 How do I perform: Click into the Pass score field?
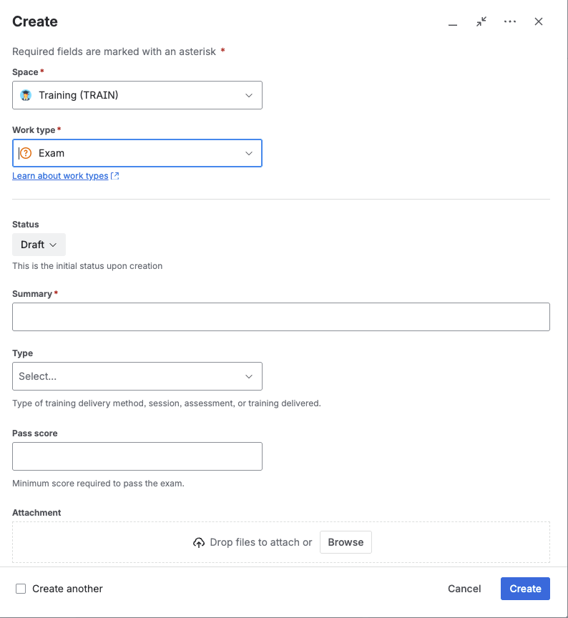(x=137, y=456)
